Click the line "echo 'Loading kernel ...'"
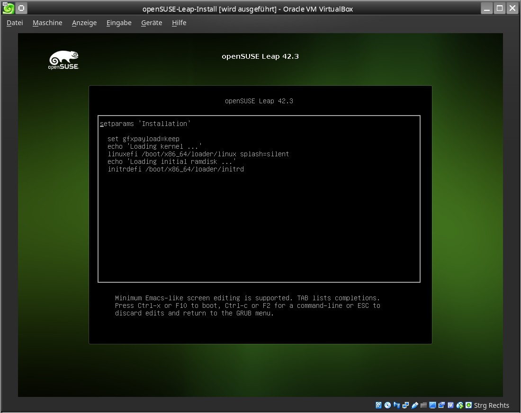The height and width of the screenshot is (413, 521). (154, 146)
